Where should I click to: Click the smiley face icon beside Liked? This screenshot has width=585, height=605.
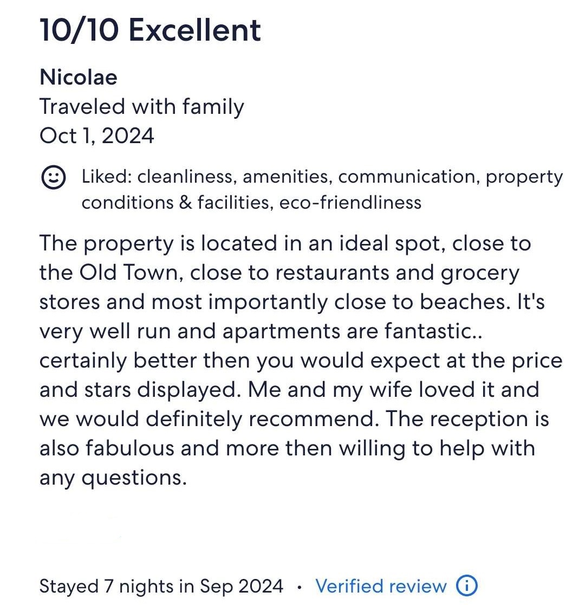coord(53,178)
